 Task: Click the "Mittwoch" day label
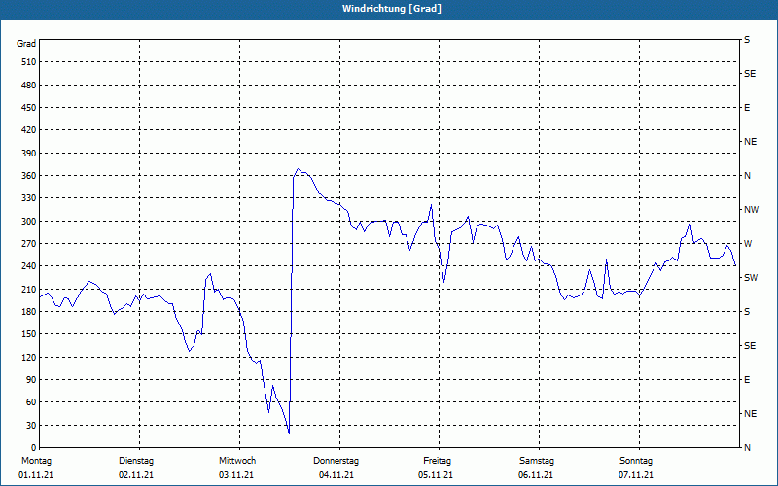coord(237,461)
